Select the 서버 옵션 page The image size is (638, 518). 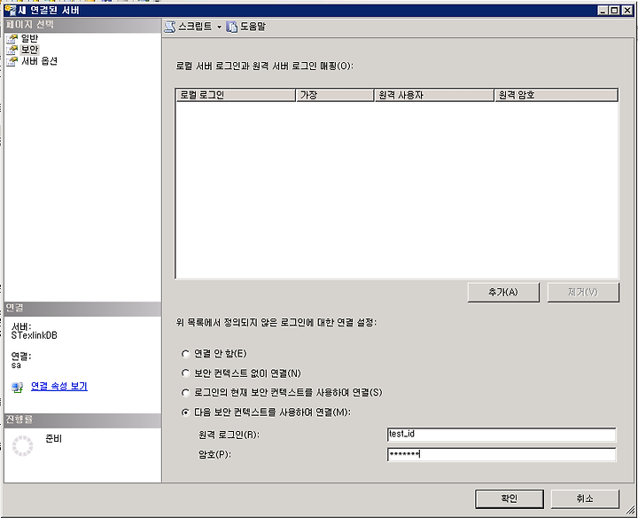[x=39, y=61]
